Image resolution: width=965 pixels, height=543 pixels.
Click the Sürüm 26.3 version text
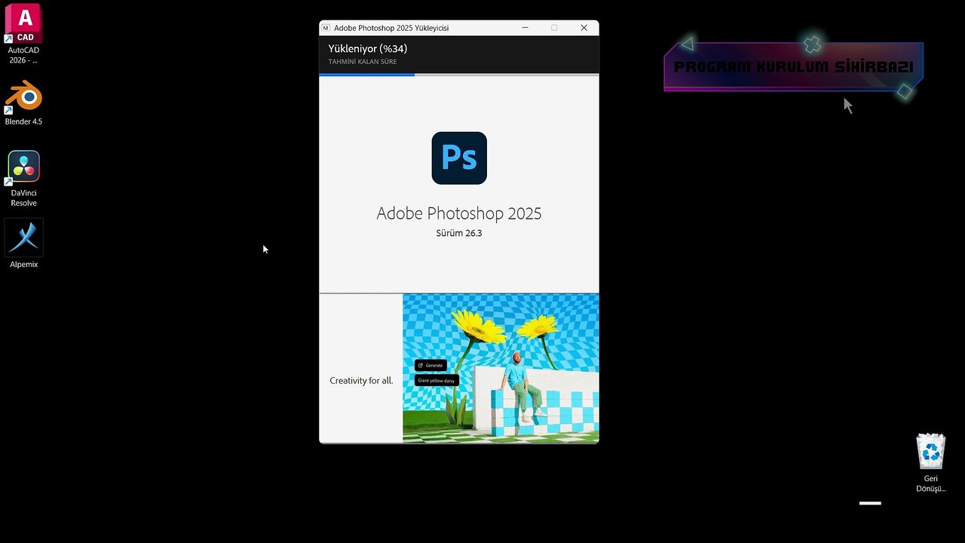(459, 233)
